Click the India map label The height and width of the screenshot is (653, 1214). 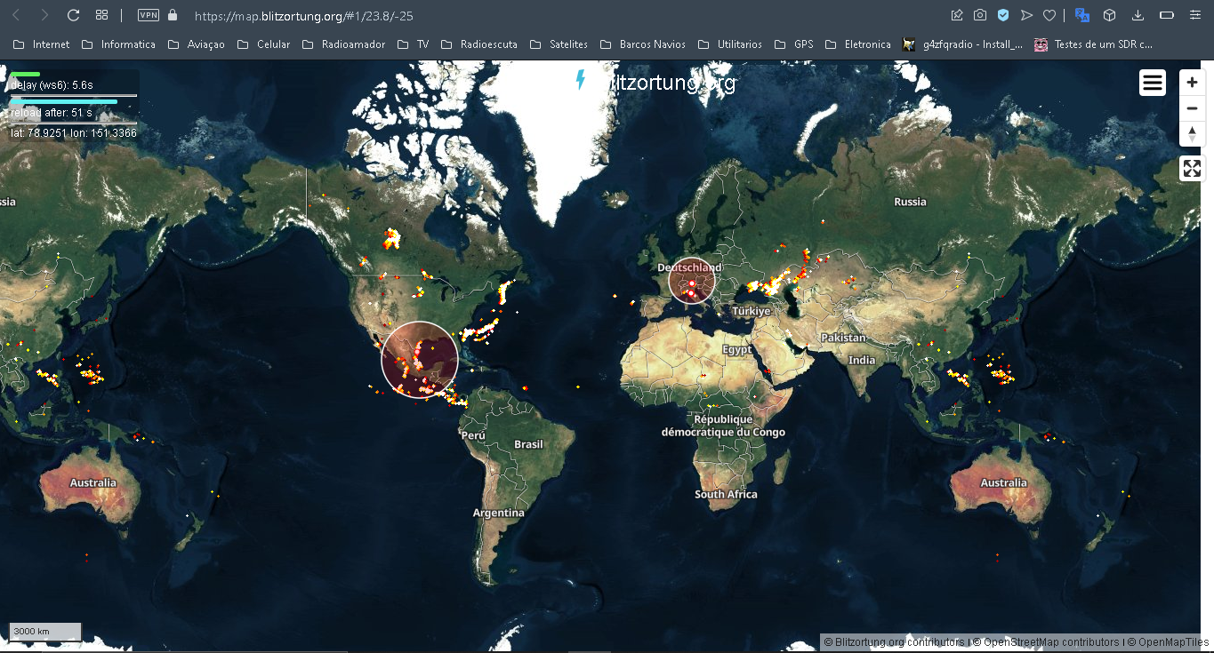coord(862,360)
